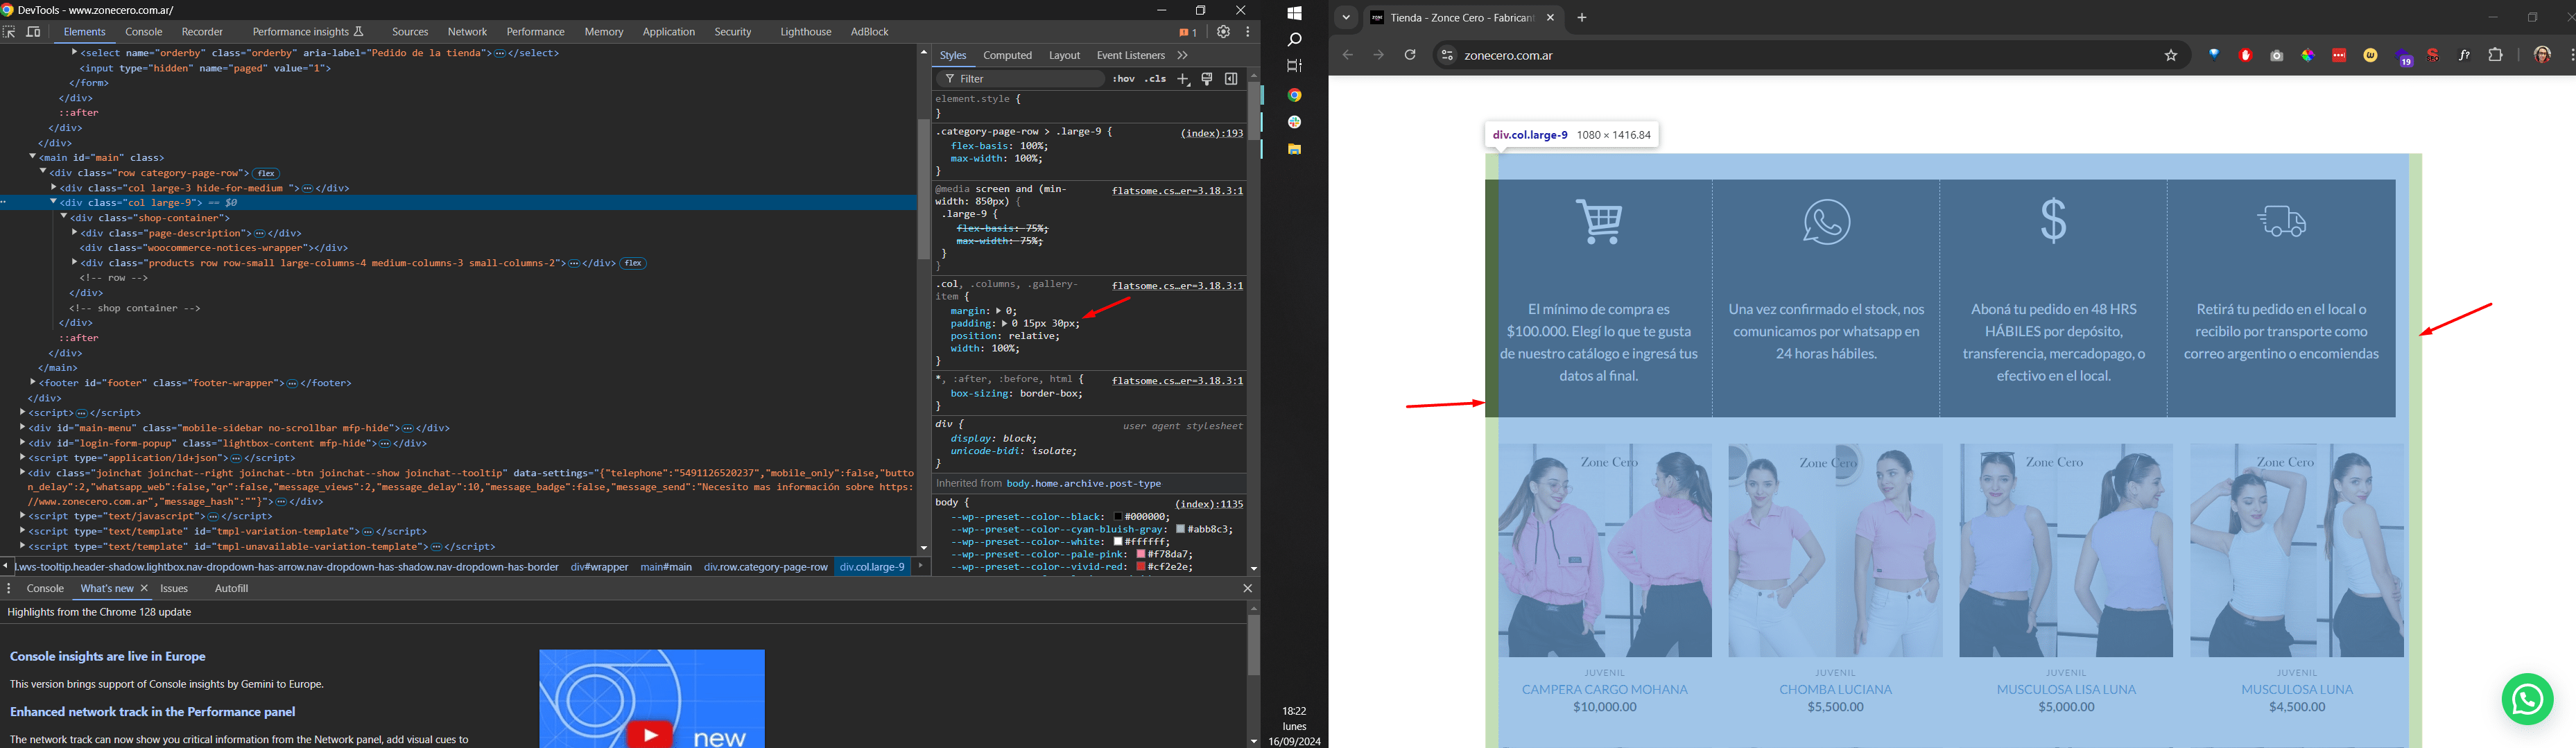This screenshot has width=2576, height=748.
Task: Click the vivid red swatch #cf2e2e
Action: point(1141,567)
